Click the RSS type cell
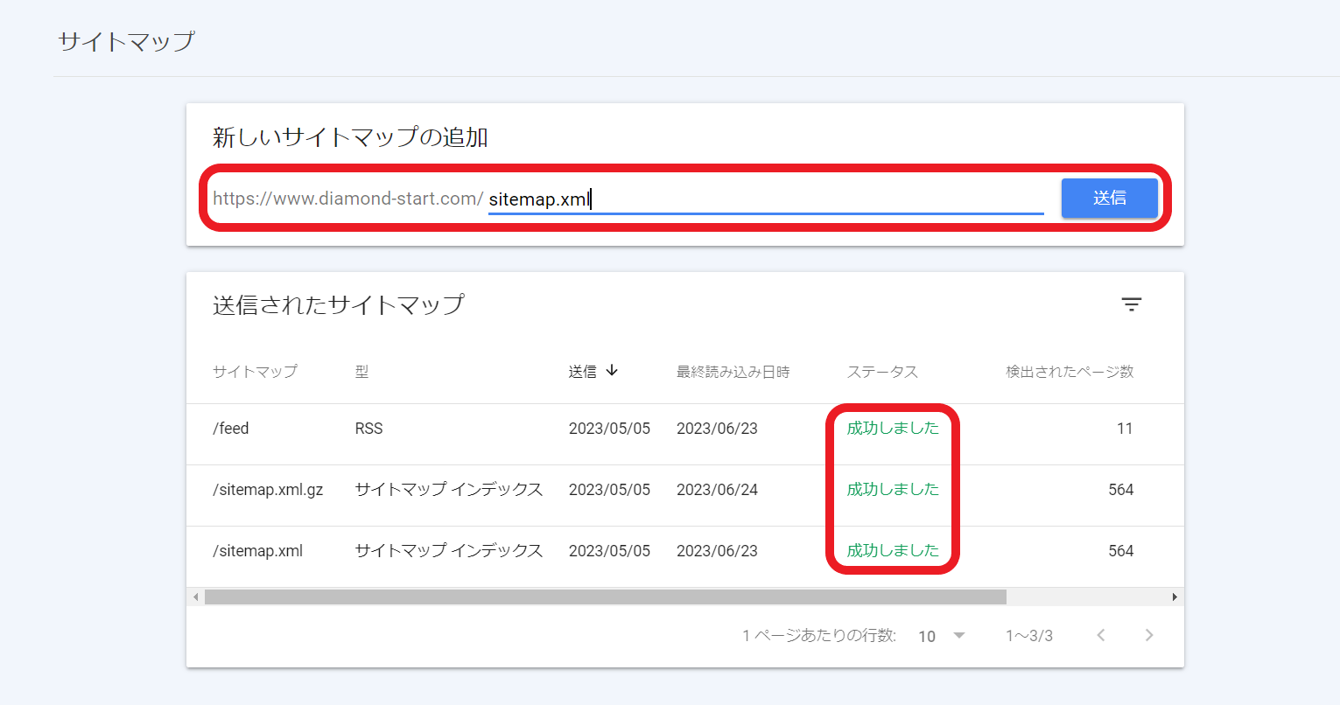Viewport: 1340px width, 705px height. point(368,429)
